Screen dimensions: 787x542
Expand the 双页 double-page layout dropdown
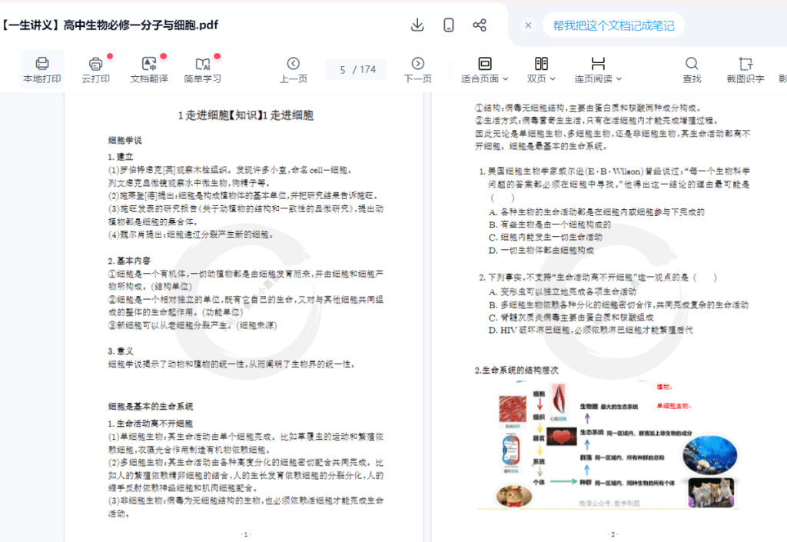(541, 70)
